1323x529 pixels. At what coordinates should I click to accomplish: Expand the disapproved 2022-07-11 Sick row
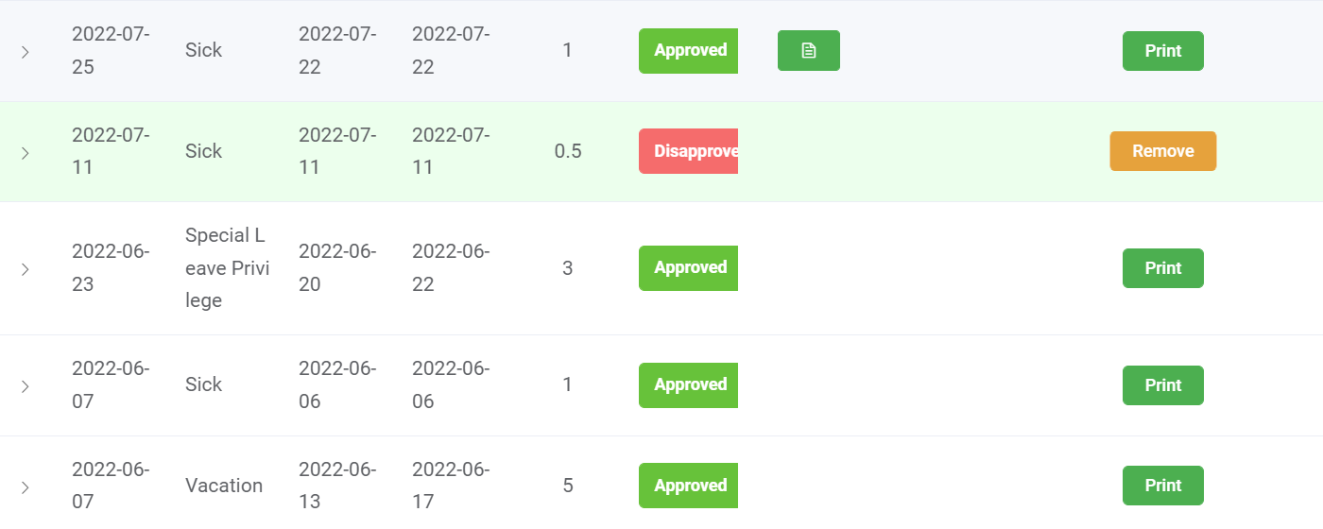pos(26,152)
